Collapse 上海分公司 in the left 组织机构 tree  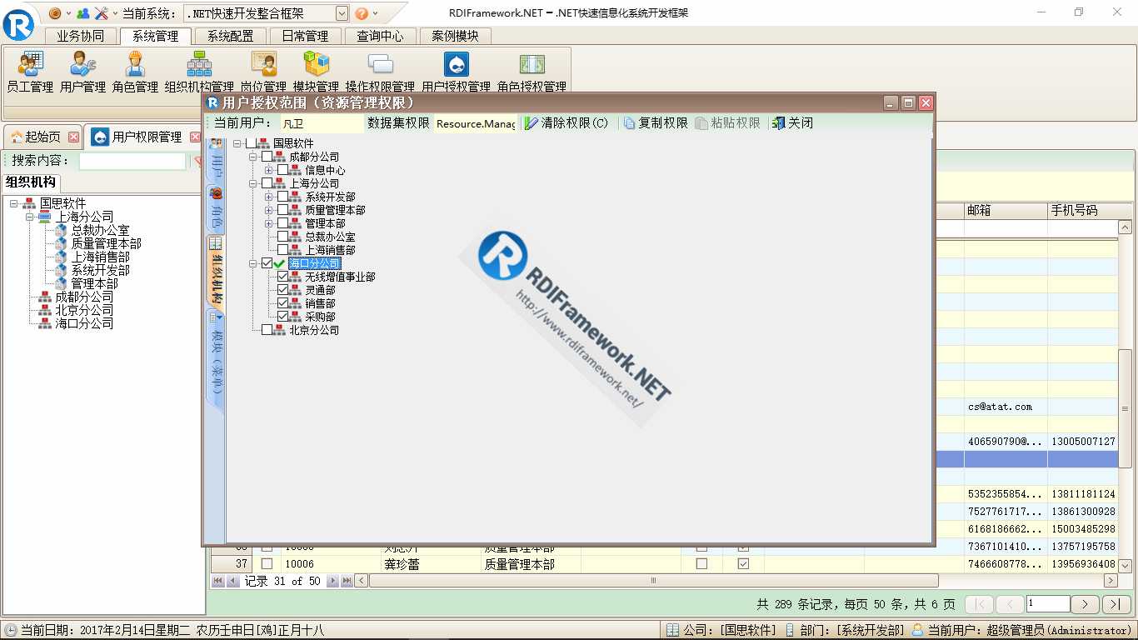pyautogui.click(x=30, y=217)
